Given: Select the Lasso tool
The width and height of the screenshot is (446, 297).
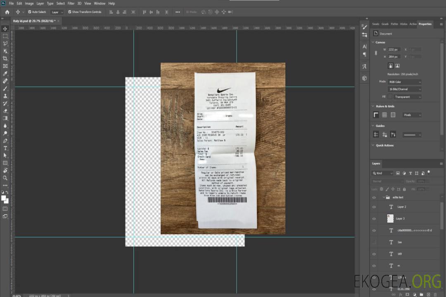Looking at the screenshot, I should tap(5, 43).
